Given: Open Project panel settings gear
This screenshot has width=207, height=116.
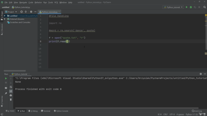Looking at the screenshot, I should pyautogui.click(x=31, y=12).
